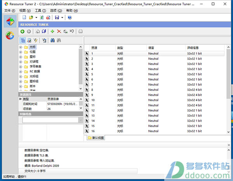Click the cursor icon in resource row 14
This screenshot has width=233, height=181.
[x=87, y=121]
